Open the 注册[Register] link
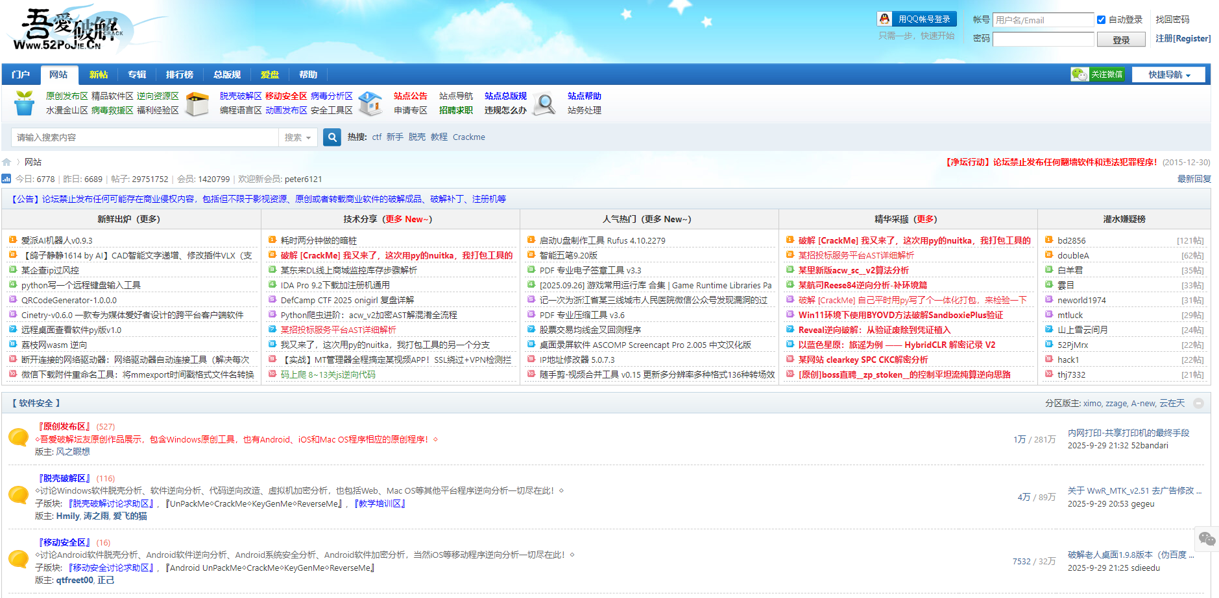 [1183, 38]
